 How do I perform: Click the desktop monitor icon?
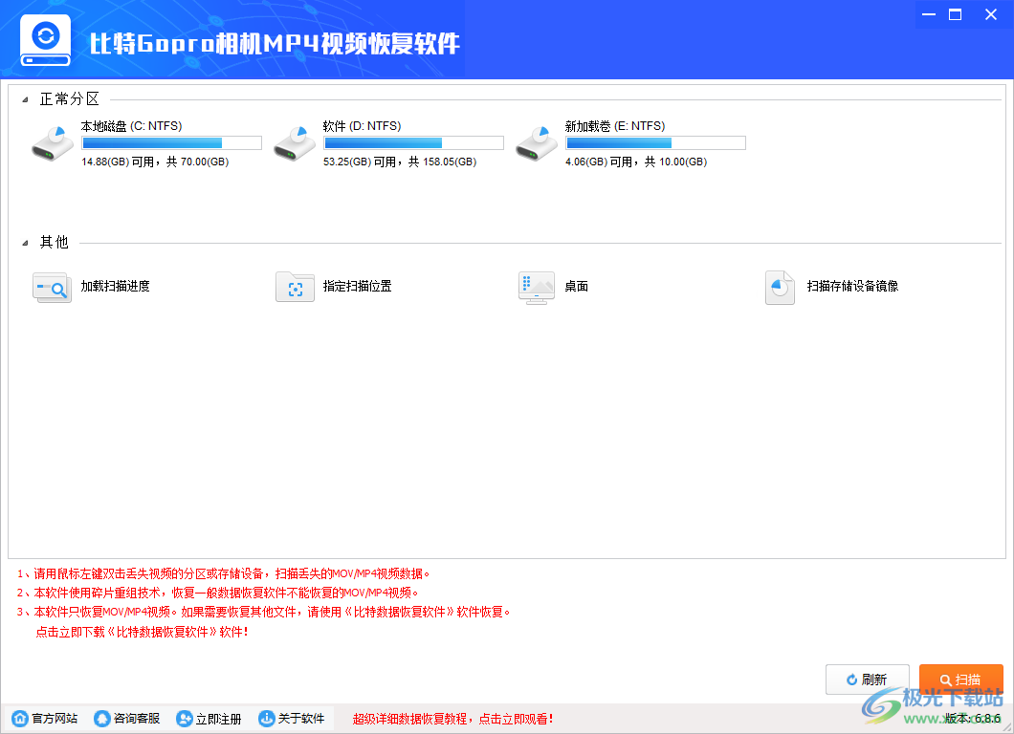click(x=537, y=288)
